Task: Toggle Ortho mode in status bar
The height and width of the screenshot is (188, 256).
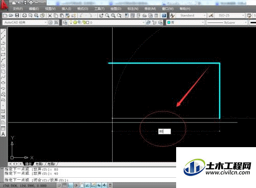Action: (70, 185)
